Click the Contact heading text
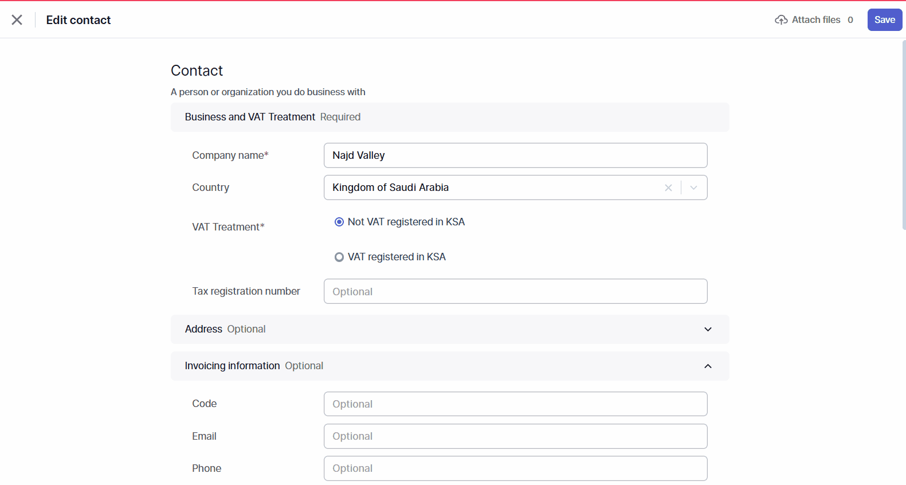Screen dimensions: 906x485 click(197, 71)
